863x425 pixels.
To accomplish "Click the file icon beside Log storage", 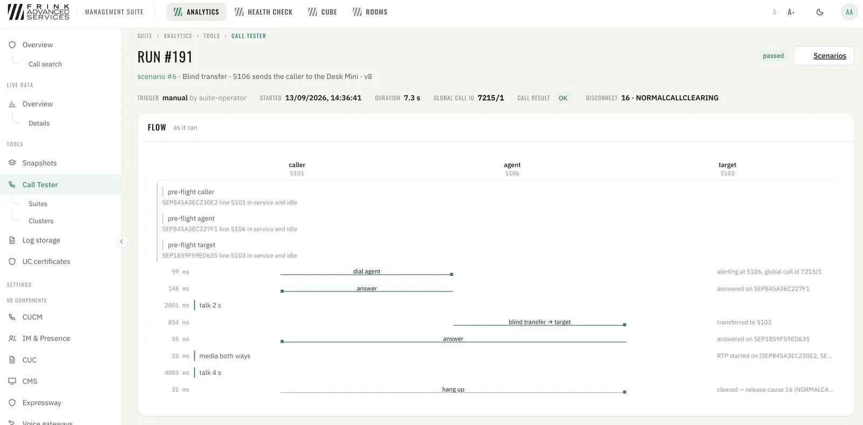I will point(12,240).
